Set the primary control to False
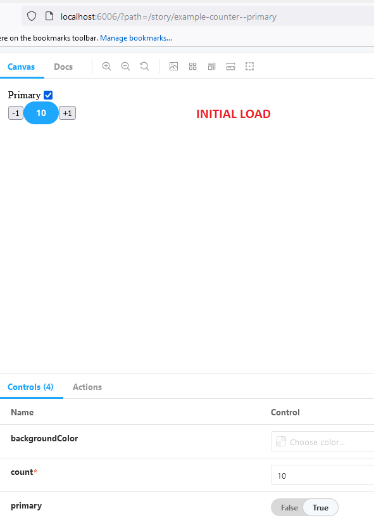Image resolution: width=374 pixels, height=525 pixels. [289, 508]
